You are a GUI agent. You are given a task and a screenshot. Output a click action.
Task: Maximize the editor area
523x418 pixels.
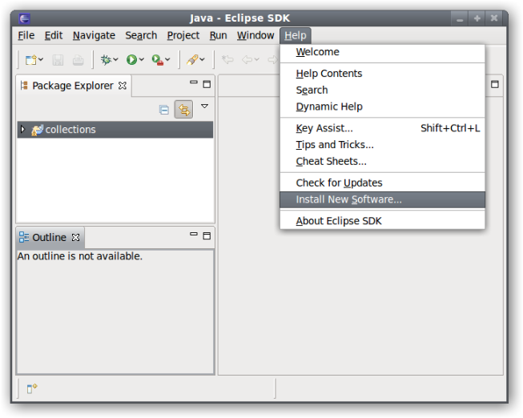[x=495, y=84]
